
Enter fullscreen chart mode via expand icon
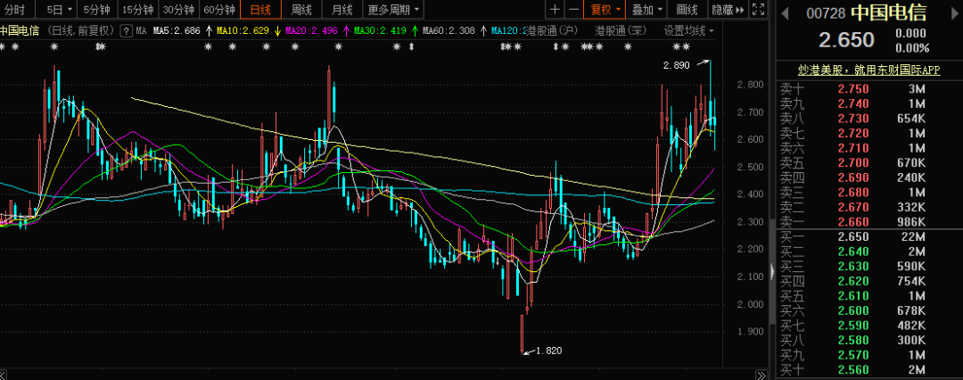(758, 10)
